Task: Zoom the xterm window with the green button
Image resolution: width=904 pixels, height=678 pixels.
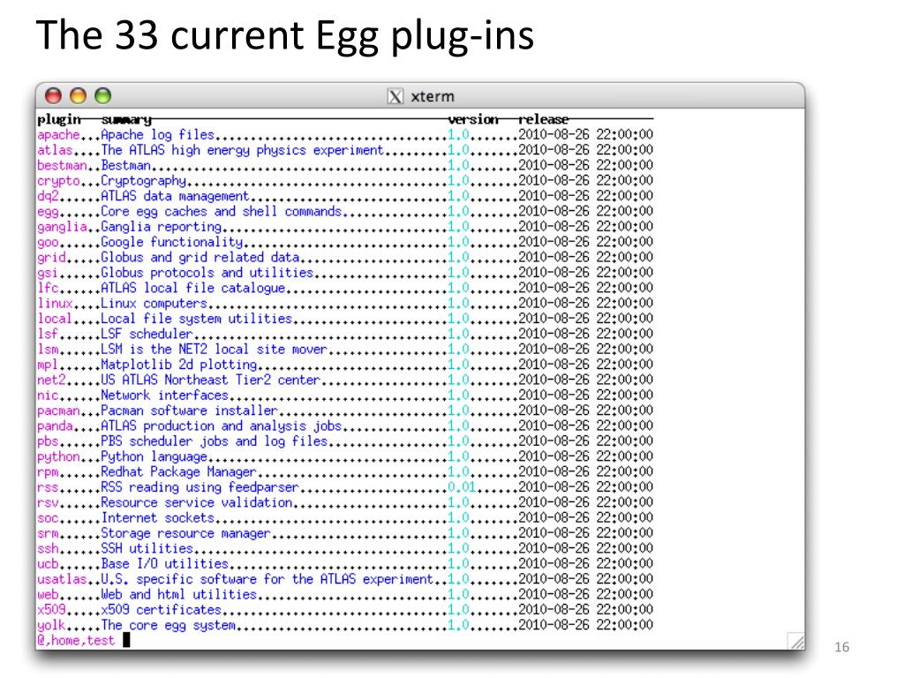Action: [x=102, y=95]
